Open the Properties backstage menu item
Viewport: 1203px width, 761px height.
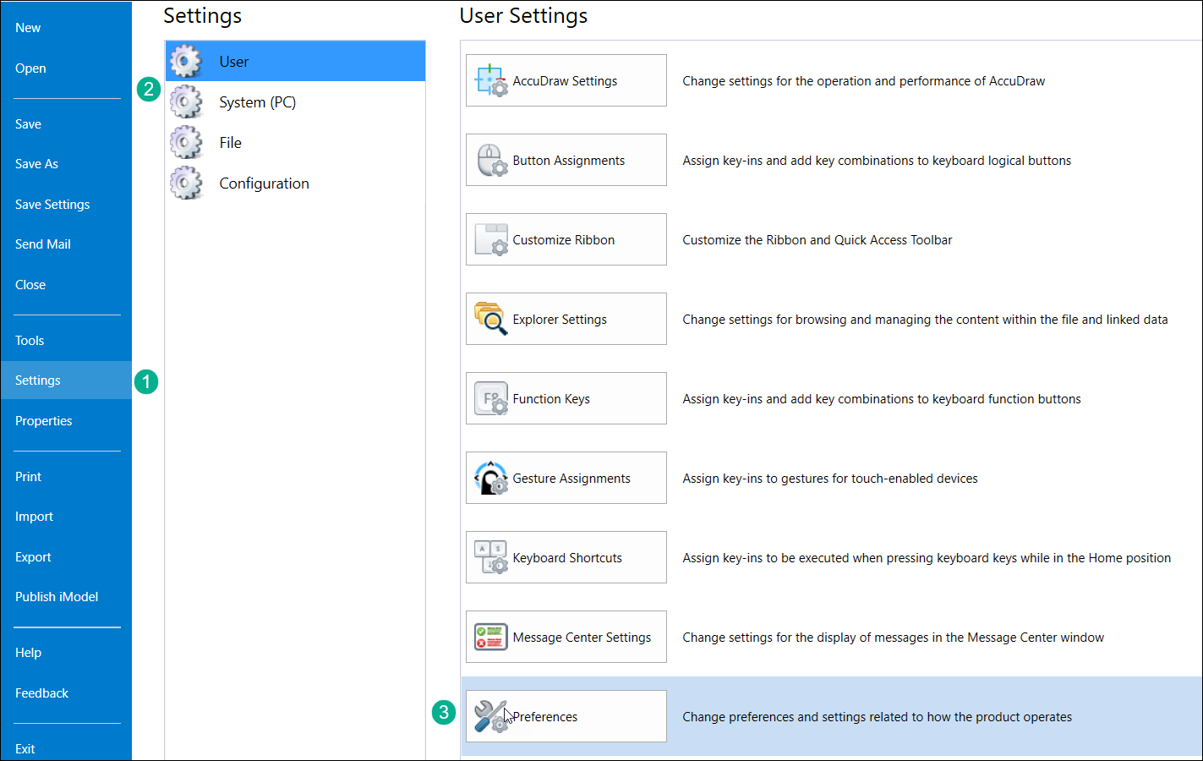click(44, 421)
